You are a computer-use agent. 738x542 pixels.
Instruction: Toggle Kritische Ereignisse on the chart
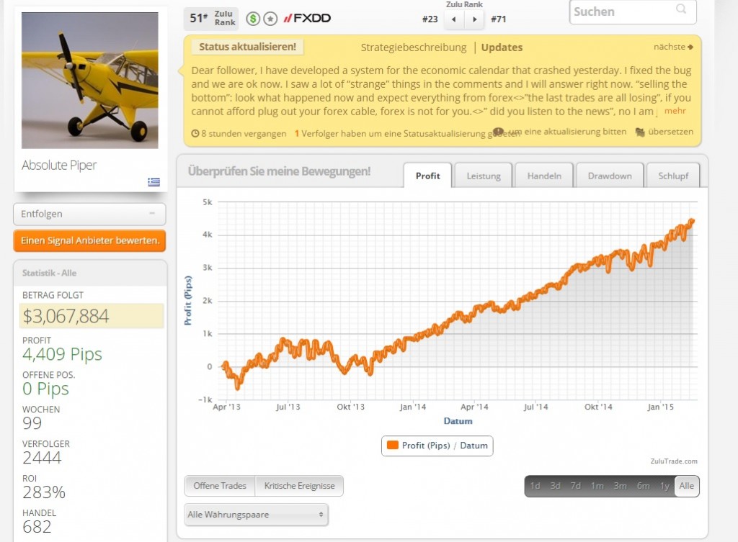pos(299,486)
